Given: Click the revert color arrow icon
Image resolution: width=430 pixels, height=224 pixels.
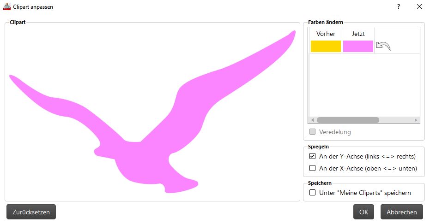Looking at the screenshot, I should [383, 46].
